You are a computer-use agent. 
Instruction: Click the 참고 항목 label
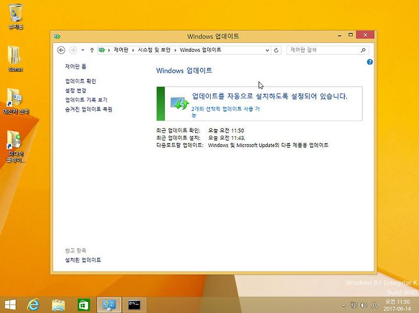click(76, 250)
